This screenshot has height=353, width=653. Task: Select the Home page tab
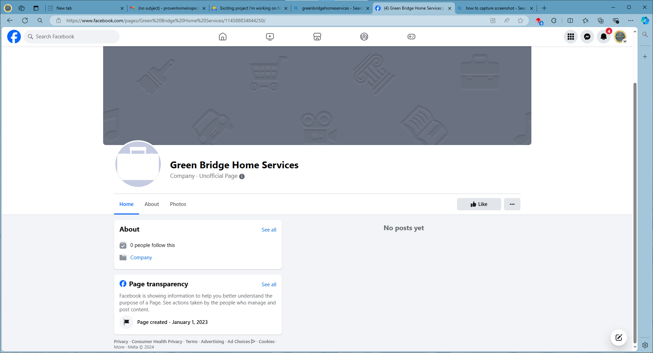126,204
